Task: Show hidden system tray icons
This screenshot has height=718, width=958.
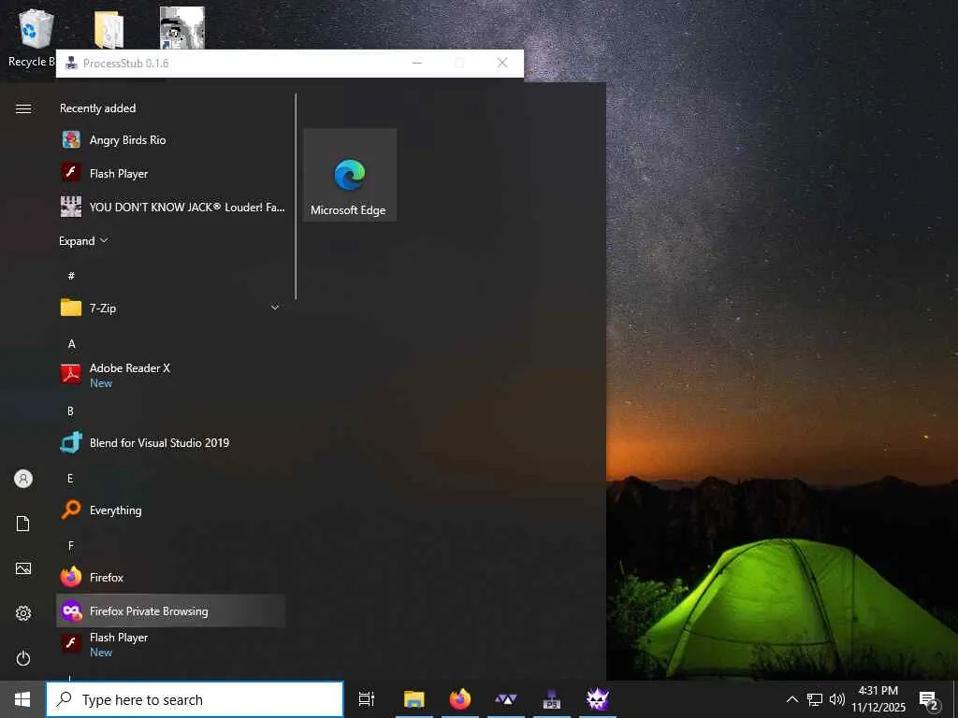Action: tap(791, 699)
